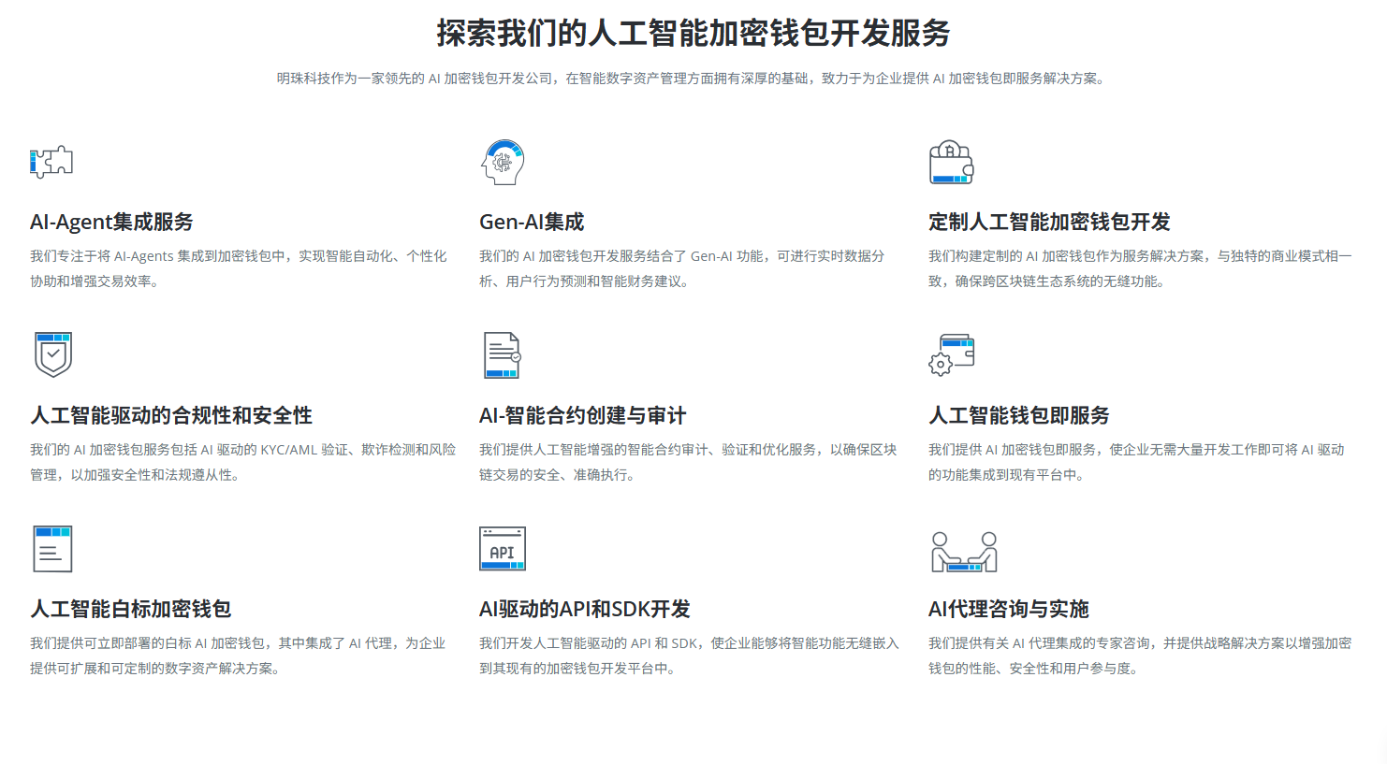
Task: Click the Bitcoin wallet icon
Action: (951, 163)
